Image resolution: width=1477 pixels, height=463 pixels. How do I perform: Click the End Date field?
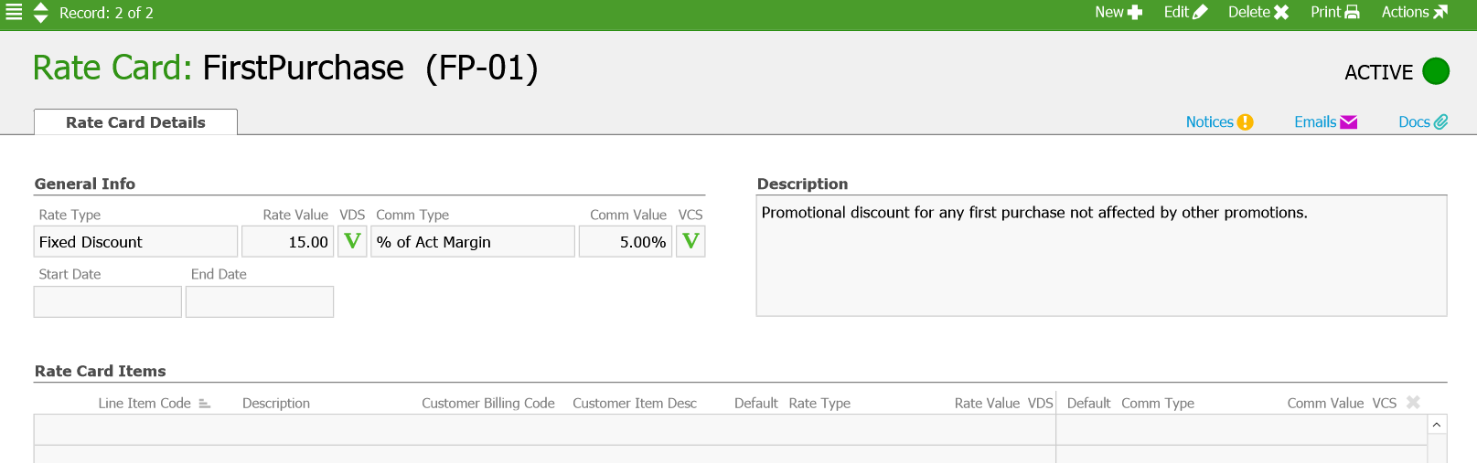(260, 301)
